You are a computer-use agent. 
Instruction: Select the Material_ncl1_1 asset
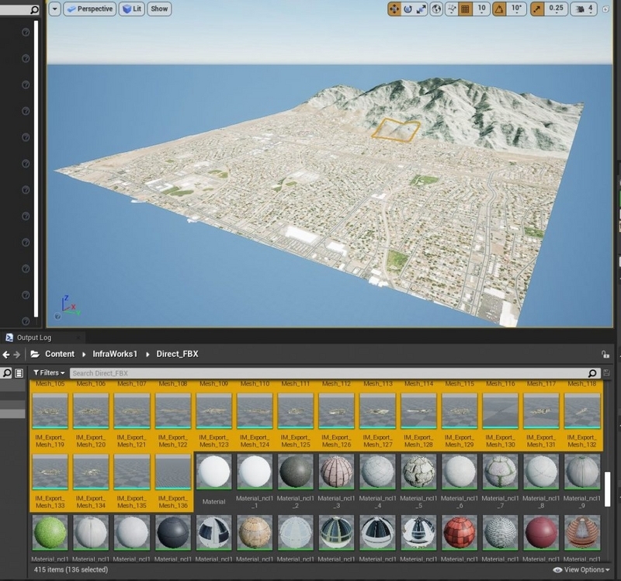click(x=255, y=481)
